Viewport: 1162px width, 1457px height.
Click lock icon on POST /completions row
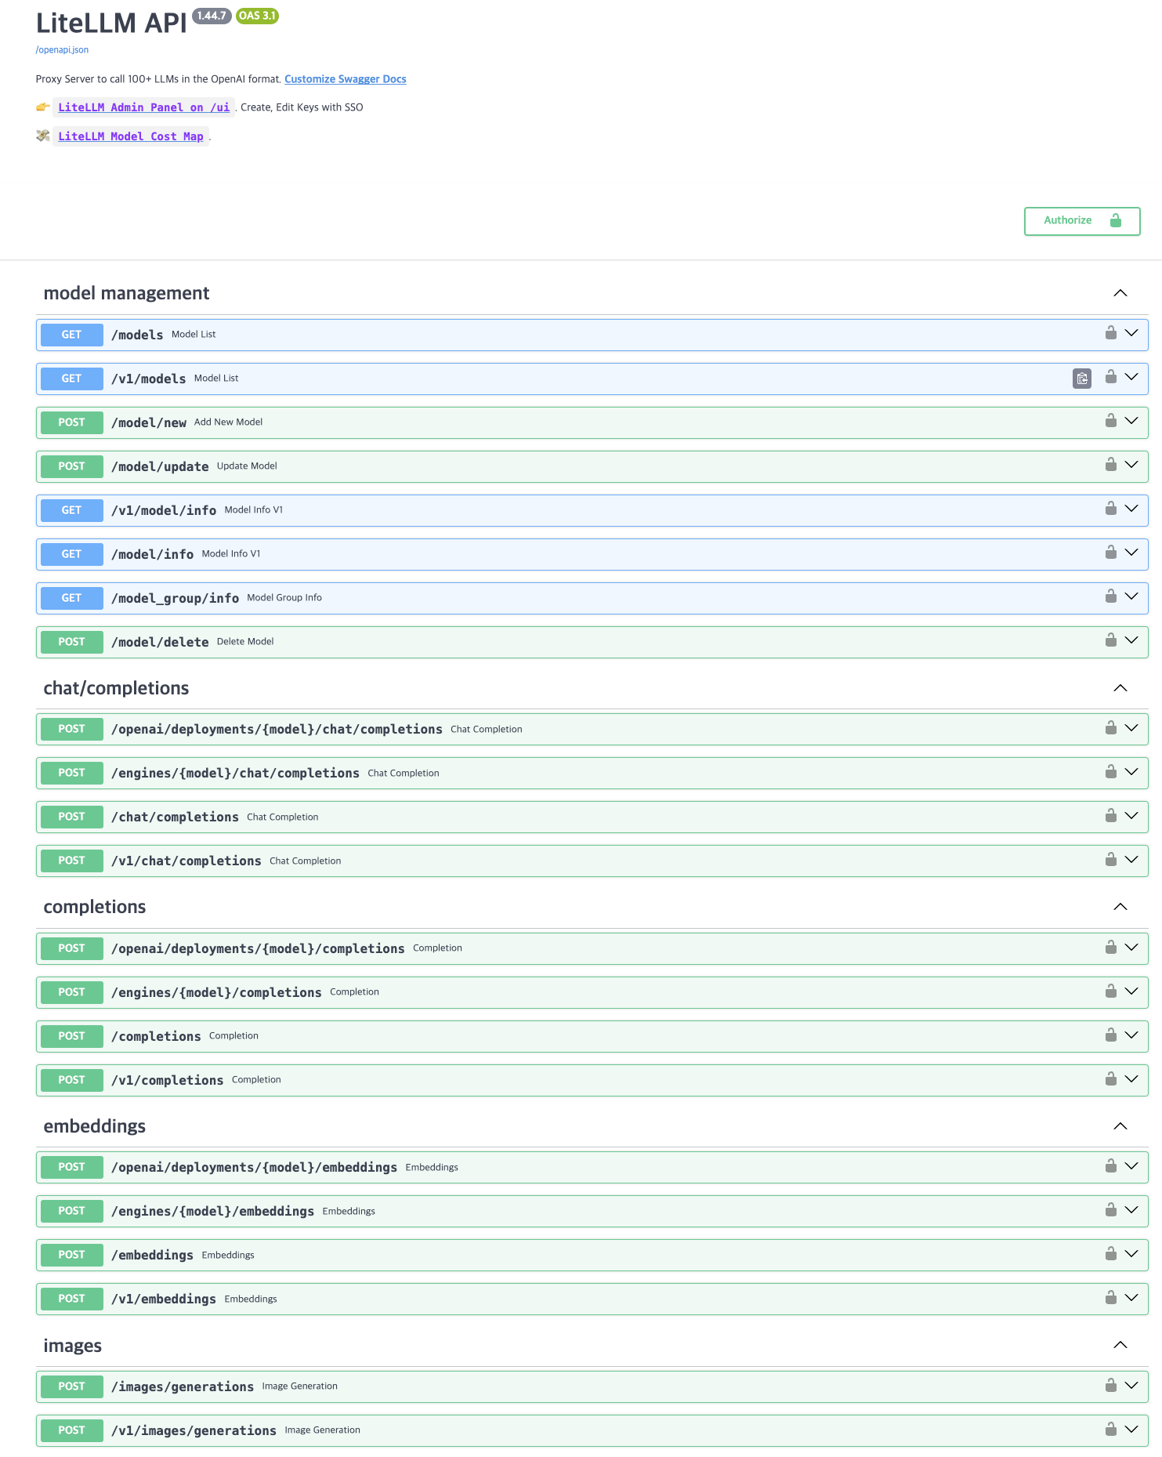[1110, 1035]
